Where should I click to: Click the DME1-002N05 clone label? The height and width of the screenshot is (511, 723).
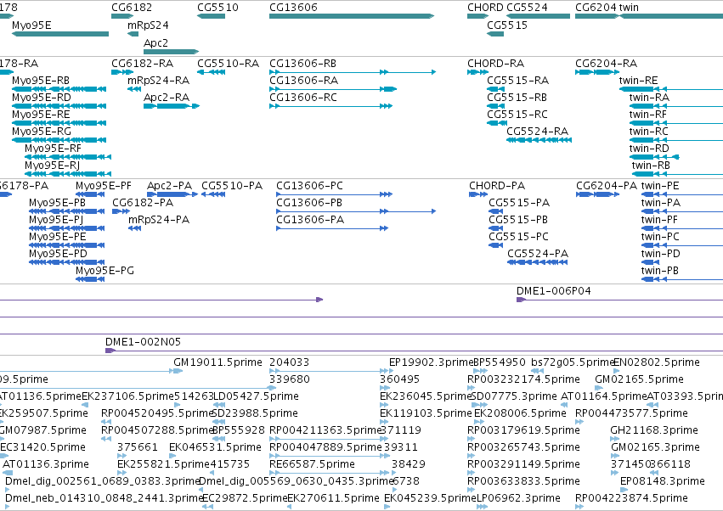click(x=143, y=342)
